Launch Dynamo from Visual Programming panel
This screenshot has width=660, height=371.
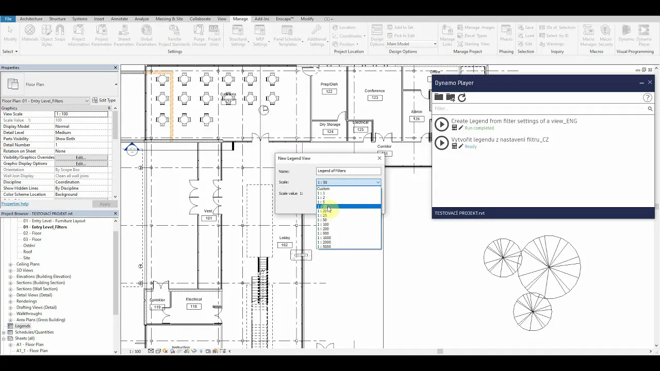pos(626,33)
